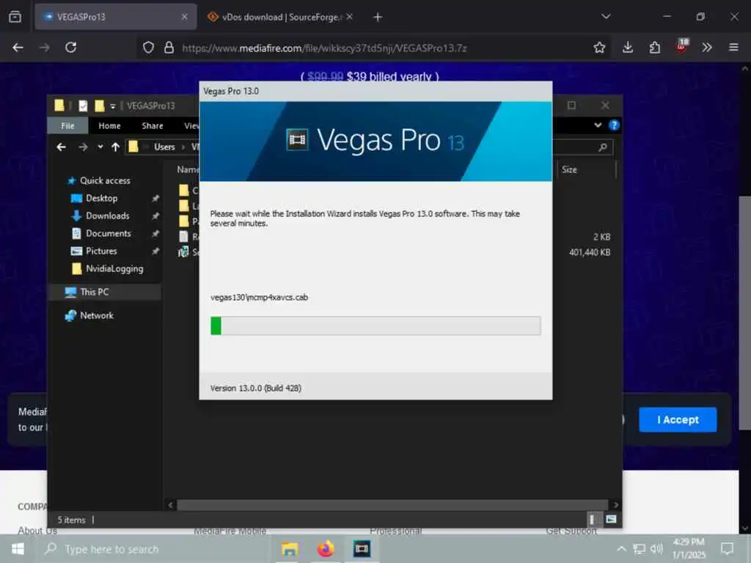This screenshot has height=563, width=751.
Task: Open the NvidiaLogging folder in navigation pane
Action: point(114,268)
